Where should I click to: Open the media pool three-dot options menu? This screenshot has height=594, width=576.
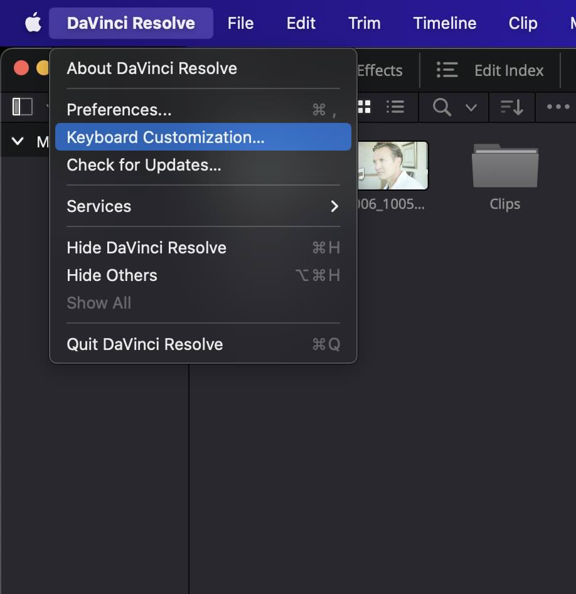[x=558, y=107]
